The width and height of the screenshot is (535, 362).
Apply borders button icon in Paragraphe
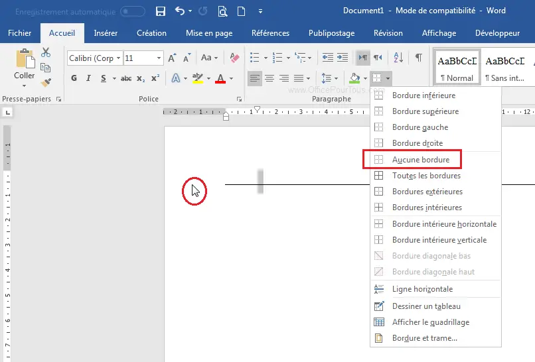pyautogui.click(x=376, y=78)
